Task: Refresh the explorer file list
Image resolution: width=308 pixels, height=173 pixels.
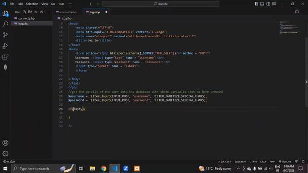Action: pyautogui.click(x=36, y=12)
